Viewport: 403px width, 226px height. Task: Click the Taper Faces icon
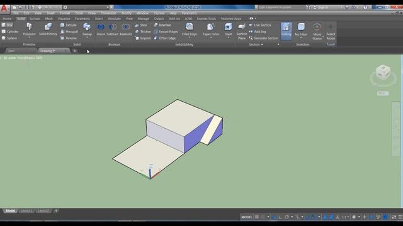click(211, 26)
